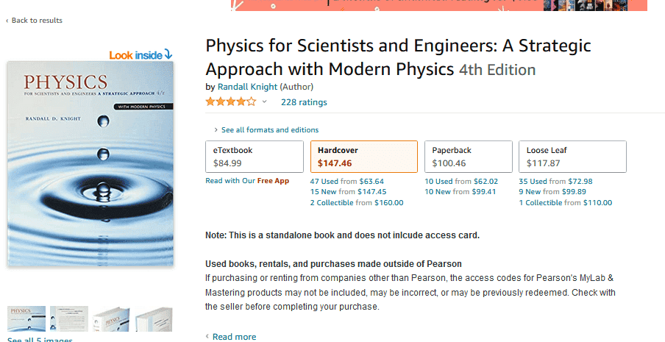Go back to results

[36, 21]
